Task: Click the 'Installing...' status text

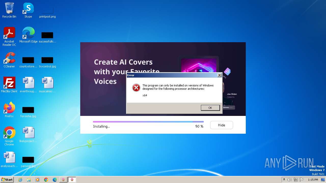Action: coord(101,126)
